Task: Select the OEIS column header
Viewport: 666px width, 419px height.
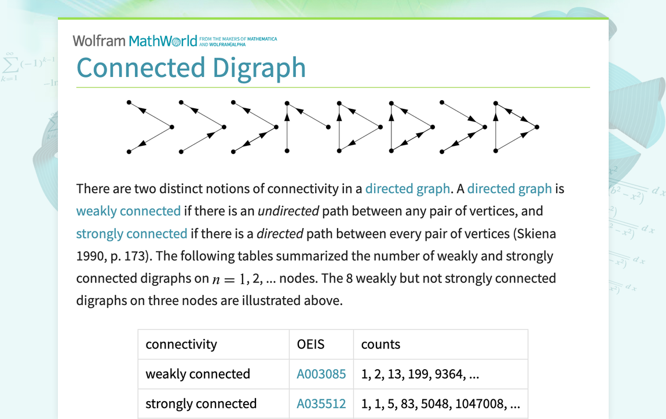Action: (311, 344)
